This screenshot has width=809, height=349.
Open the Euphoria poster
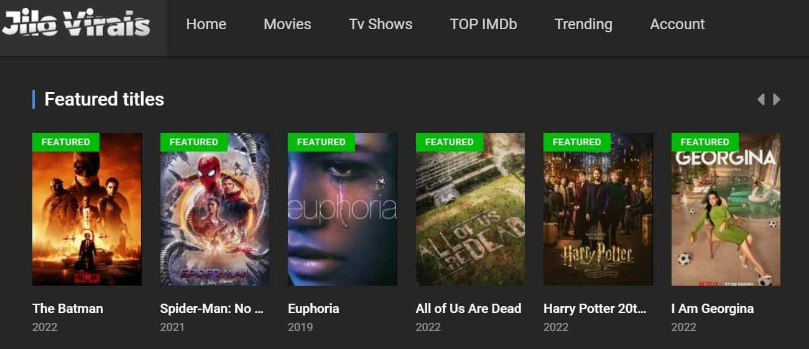pos(343,209)
